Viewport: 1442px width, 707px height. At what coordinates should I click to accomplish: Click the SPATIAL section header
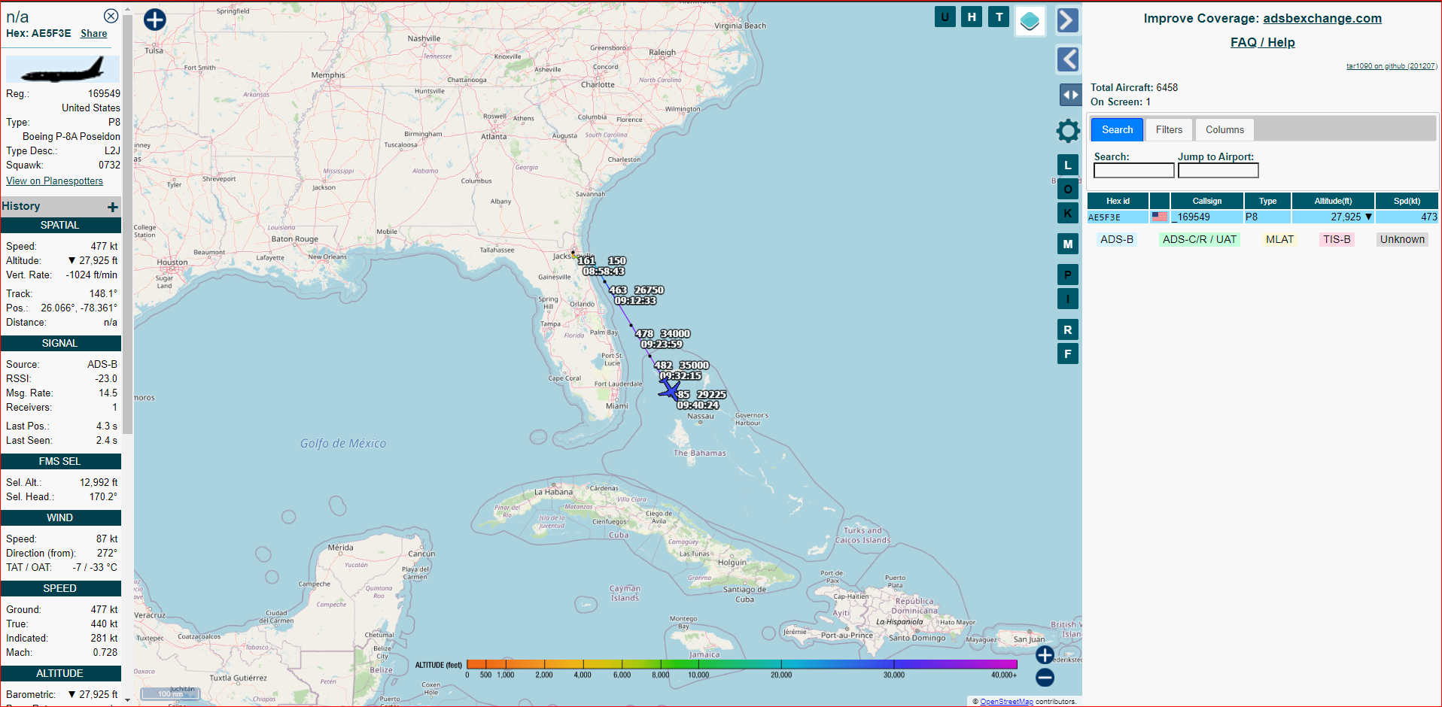coord(60,225)
